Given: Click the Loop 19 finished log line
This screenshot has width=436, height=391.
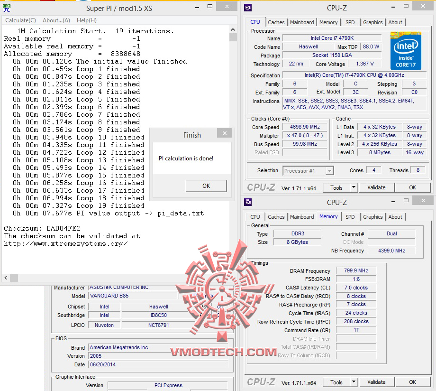Looking at the screenshot, I should pos(78,206).
